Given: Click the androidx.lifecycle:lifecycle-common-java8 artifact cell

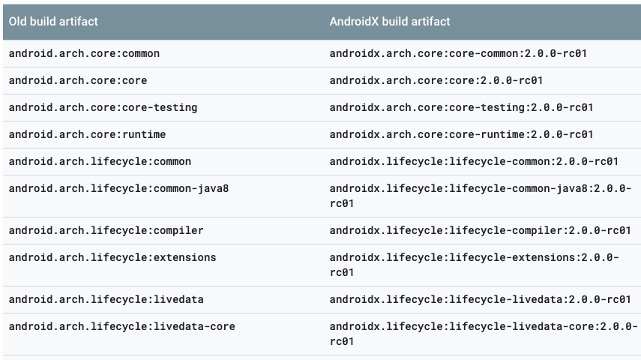Looking at the screenshot, I should (x=481, y=196).
